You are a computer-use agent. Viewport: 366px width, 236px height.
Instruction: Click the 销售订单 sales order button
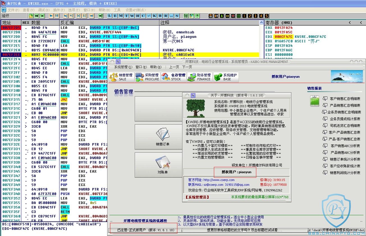(x=159, y=137)
